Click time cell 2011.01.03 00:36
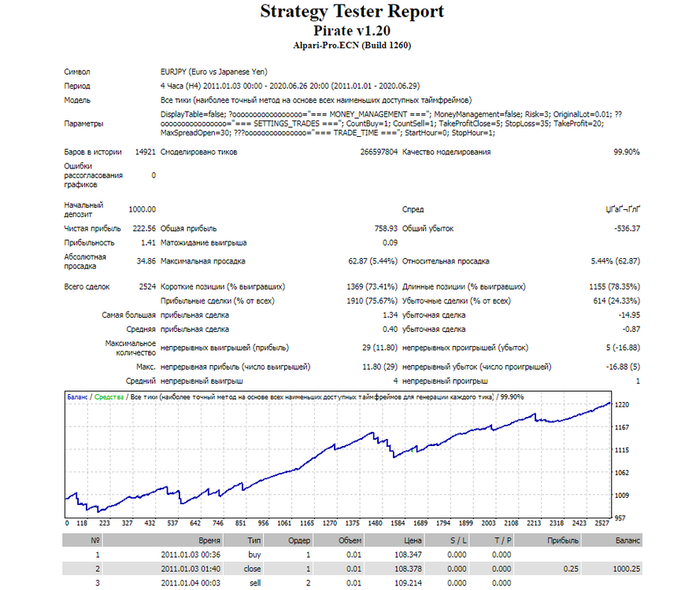Viewport: 685px width, 590px height. [191, 555]
